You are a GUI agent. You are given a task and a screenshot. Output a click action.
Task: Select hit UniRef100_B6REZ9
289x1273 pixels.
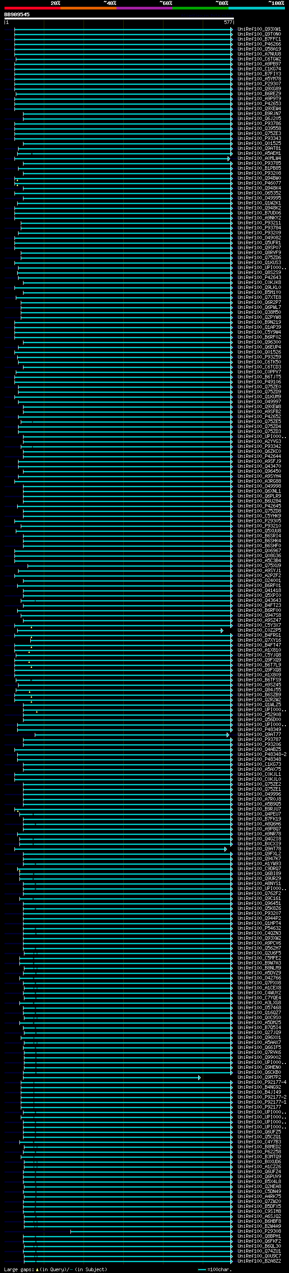pyautogui.click(x=259, y=94)
